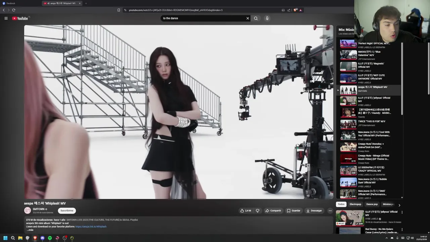
Task: Open Brave Shields lion icon
Action: 295,10
